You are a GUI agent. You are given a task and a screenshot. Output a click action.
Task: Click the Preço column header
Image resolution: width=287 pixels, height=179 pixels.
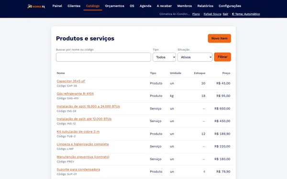226,73
